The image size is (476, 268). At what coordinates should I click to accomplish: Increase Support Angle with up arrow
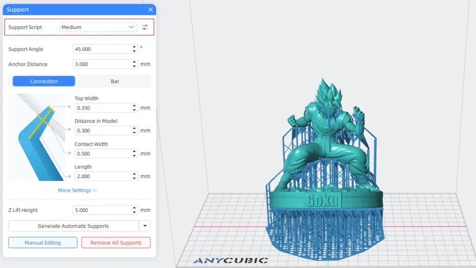click(134, 47)
